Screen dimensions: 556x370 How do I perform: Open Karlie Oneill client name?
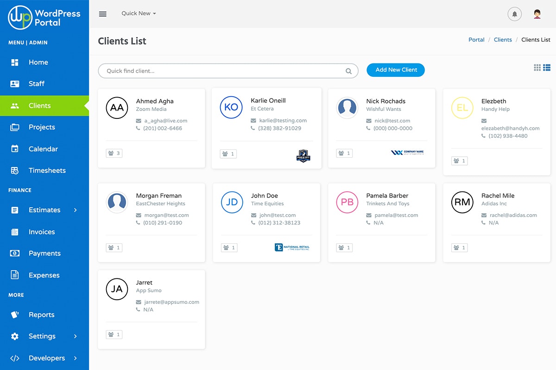click(x=268, y=101)
